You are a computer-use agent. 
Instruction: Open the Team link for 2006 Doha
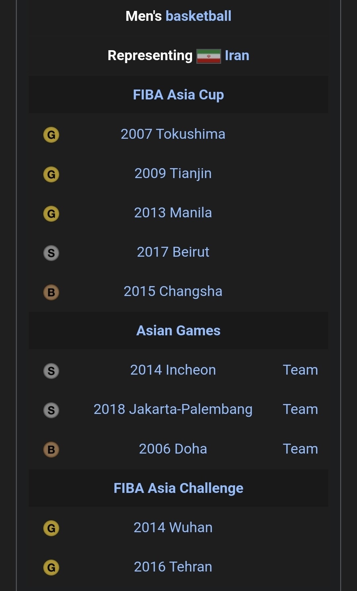click(300, 449)
